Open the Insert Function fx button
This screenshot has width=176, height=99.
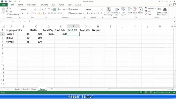29,21
